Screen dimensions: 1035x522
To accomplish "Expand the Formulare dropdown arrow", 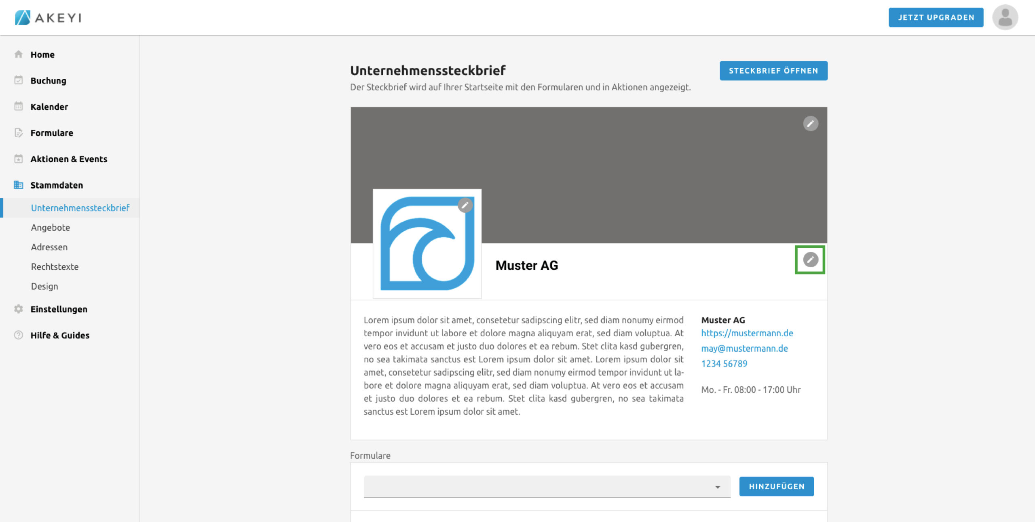I will pos(717,487).
